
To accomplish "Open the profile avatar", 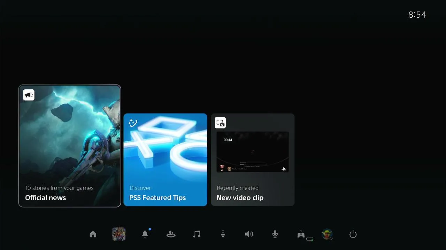I will pyautogui.click(x=327, y=234).
